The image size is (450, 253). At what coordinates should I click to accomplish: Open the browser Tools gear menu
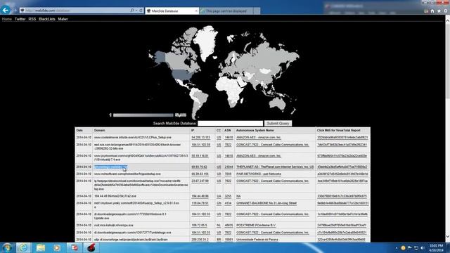tap(446, 11)
